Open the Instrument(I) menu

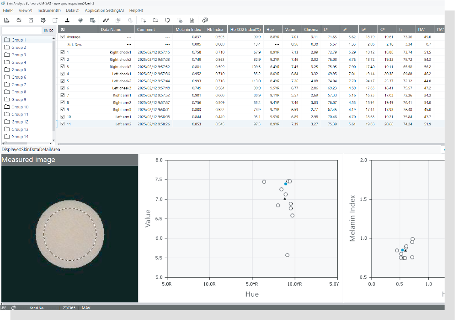pyautogui.click(x=49, y=10)
